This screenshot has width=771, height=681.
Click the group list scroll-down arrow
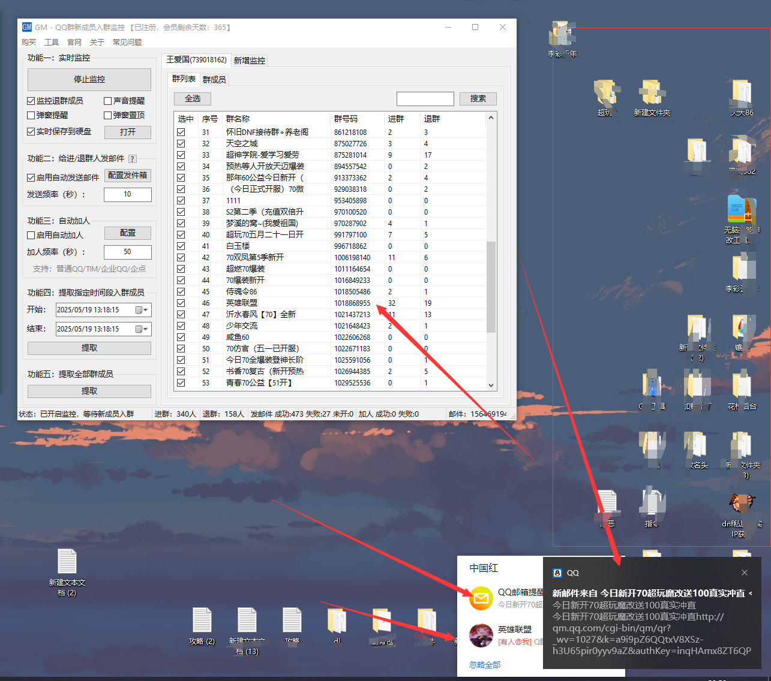[x=491, y=385]
